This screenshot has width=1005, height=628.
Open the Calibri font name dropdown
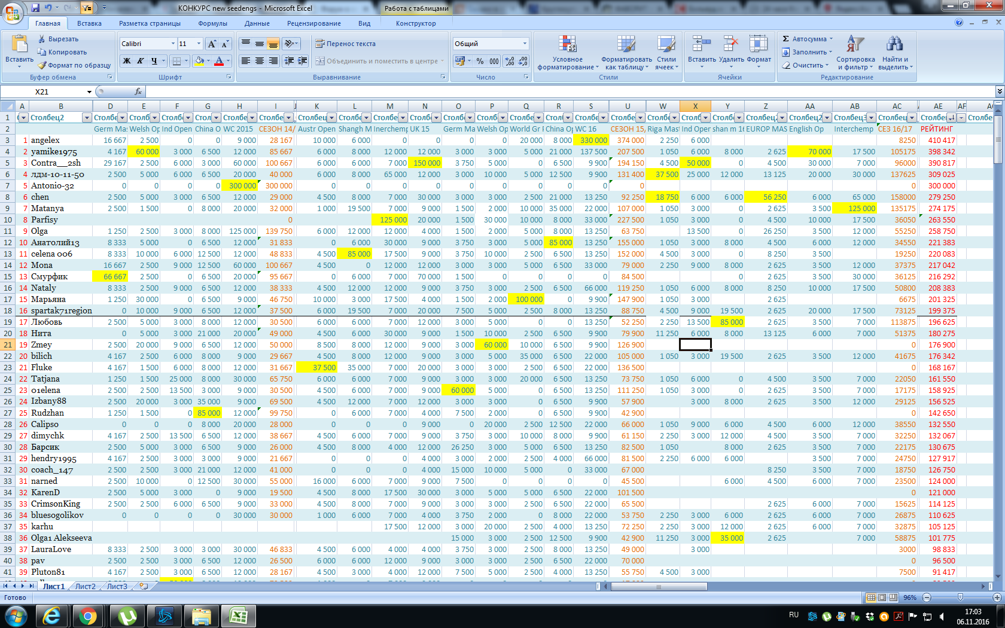173,44
